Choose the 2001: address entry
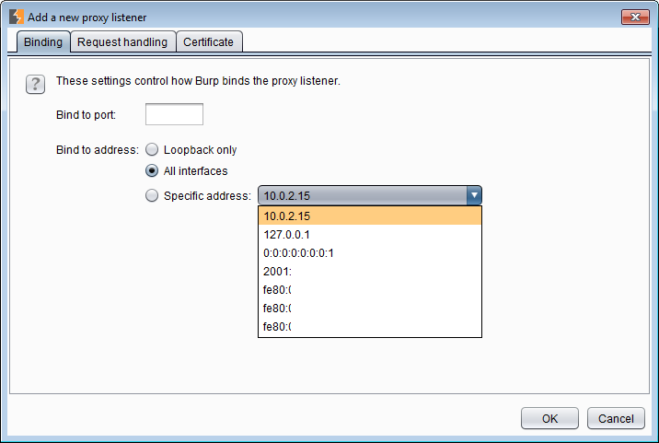This screenshot has height=443, width=659. 370,272
